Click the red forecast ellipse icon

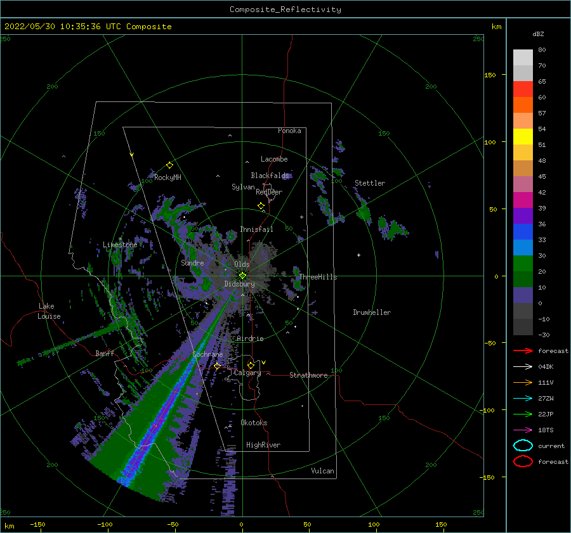pos(523,461)
